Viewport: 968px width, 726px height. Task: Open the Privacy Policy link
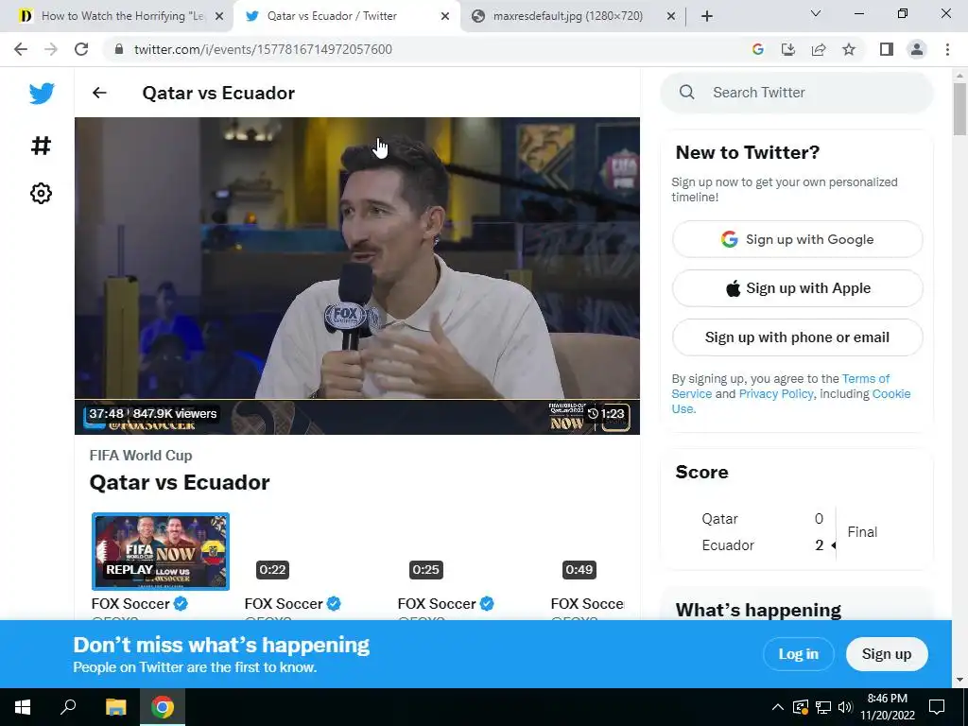776,394
